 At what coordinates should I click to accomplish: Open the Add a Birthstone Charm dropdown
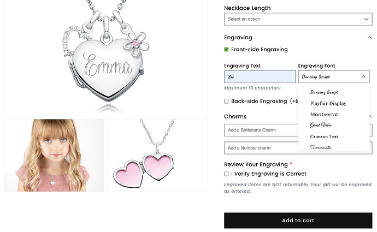click(261, 130)
